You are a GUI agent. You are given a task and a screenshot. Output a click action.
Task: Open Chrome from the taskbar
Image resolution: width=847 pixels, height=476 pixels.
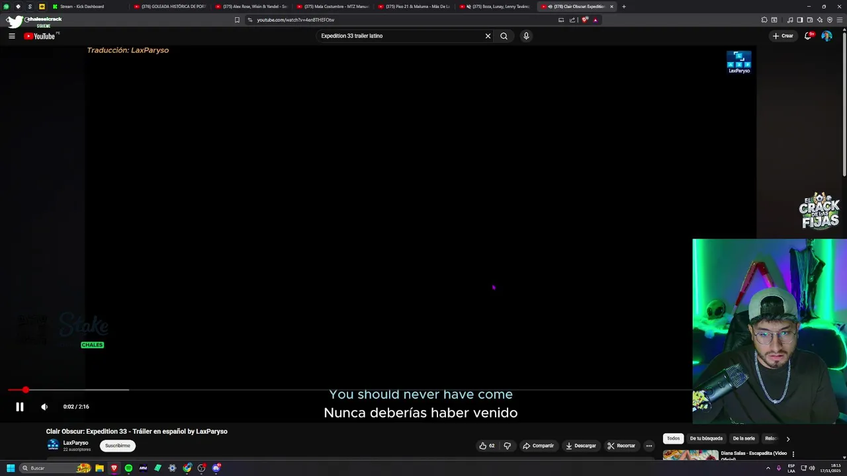coord(187,468)
